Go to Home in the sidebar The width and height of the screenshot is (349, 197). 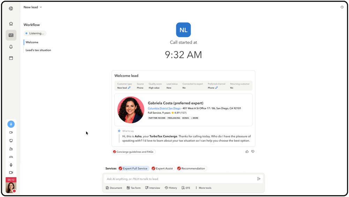[x=11, y=24]
